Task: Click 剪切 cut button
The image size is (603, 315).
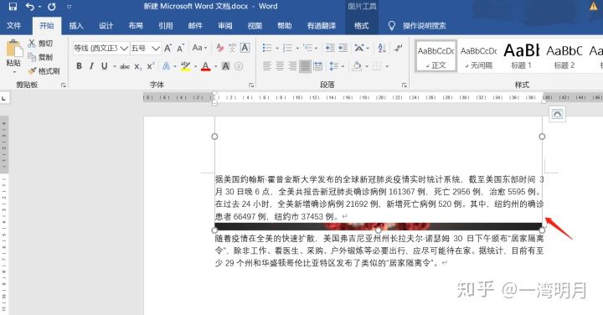Action: (x=40, y=43)
